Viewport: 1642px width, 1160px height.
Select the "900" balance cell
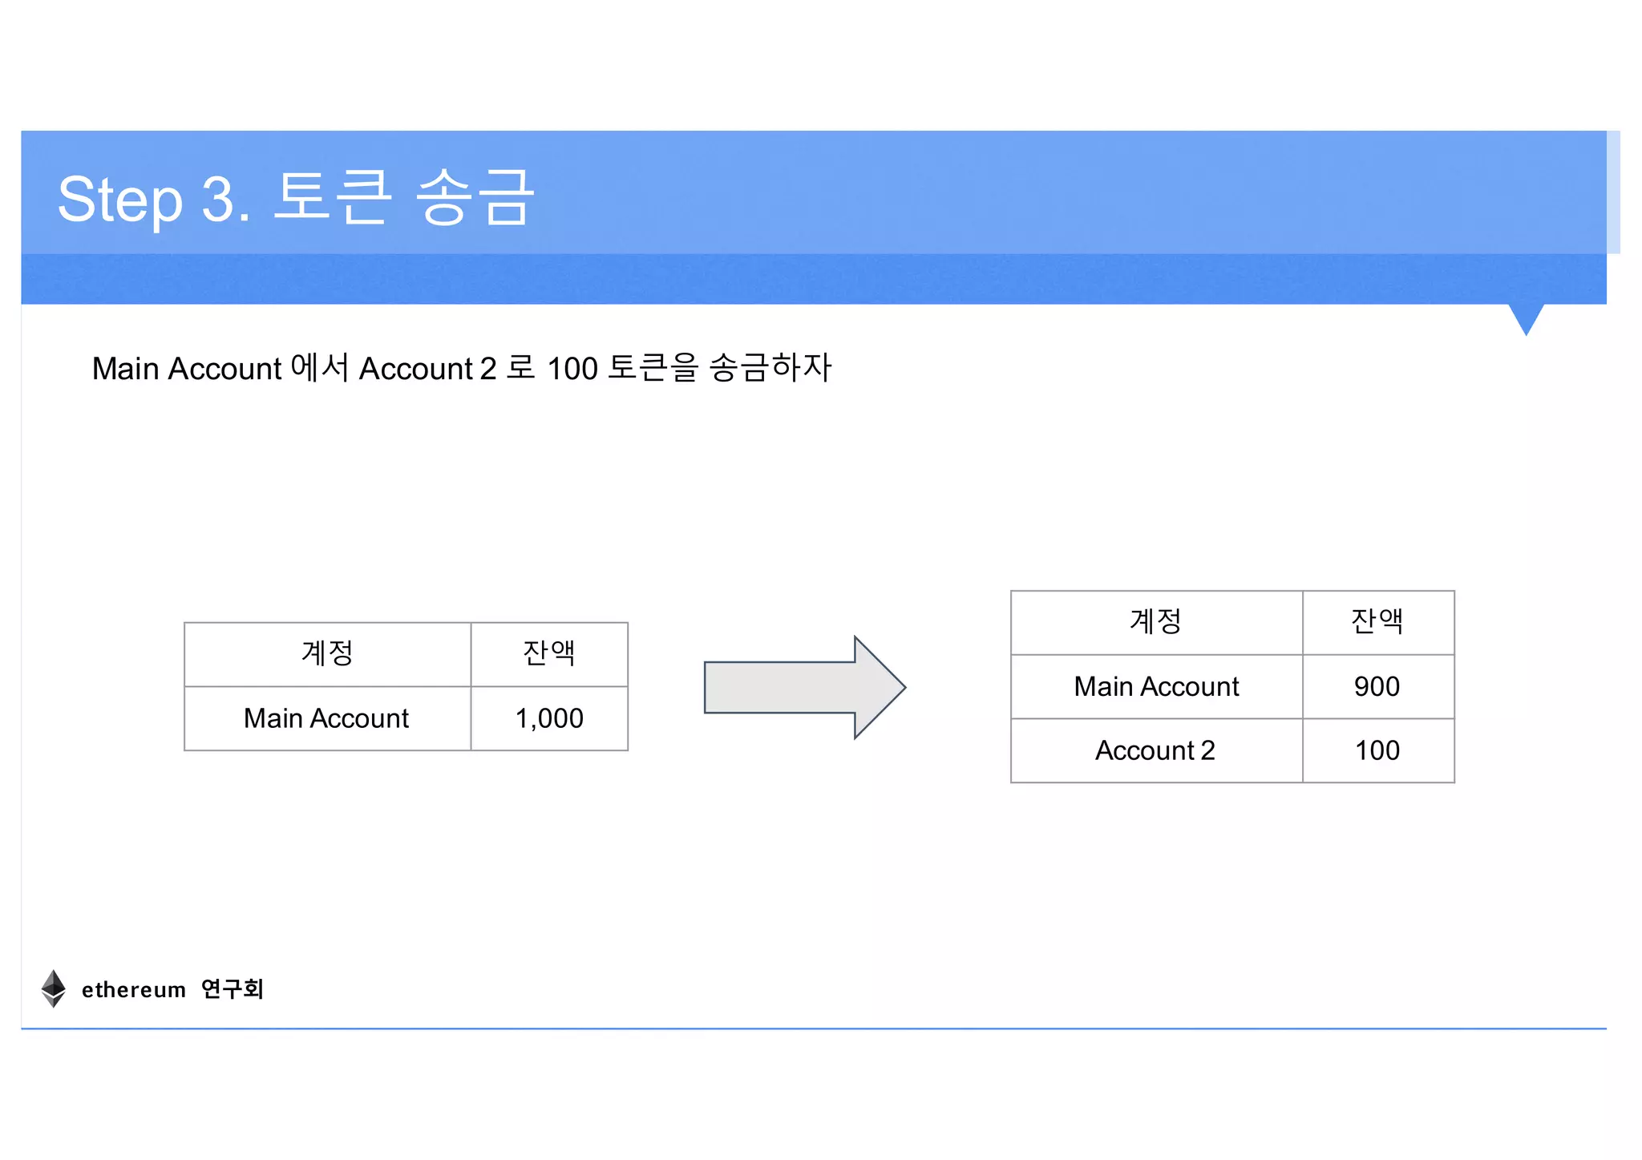tap(1377, 686)
